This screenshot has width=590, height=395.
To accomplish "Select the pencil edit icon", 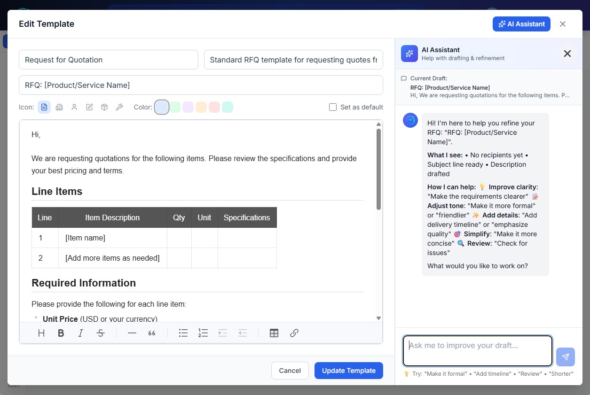I will click(89, 107).
